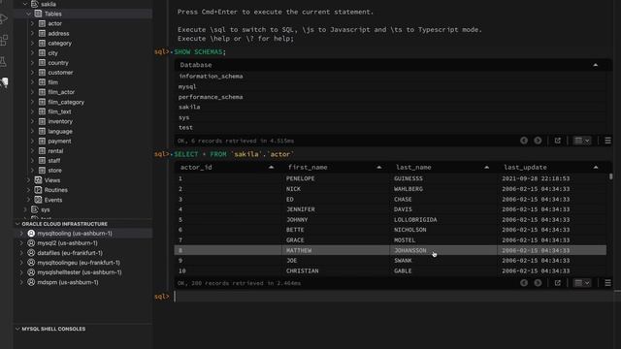Image resolution: width=621 pixels, height=349 pixels.
Task: Click the extensions icon in activity bar
Action: tap(4, 40)
